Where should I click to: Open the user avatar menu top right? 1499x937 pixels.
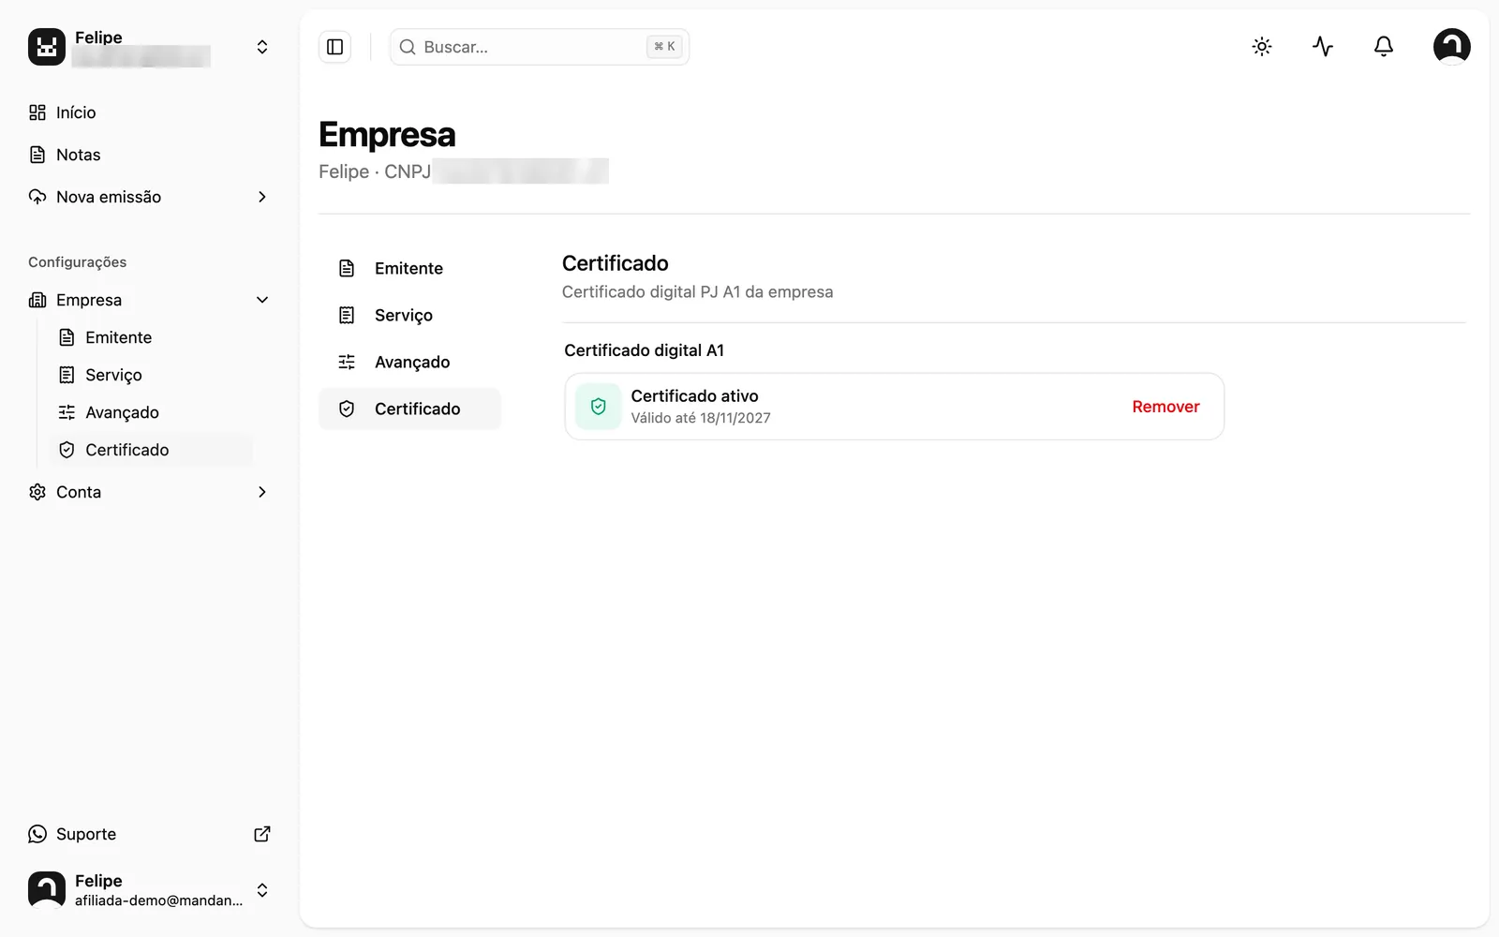1452,47
